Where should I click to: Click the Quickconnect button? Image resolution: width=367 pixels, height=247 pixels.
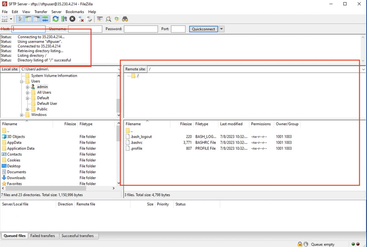[204, 29]
